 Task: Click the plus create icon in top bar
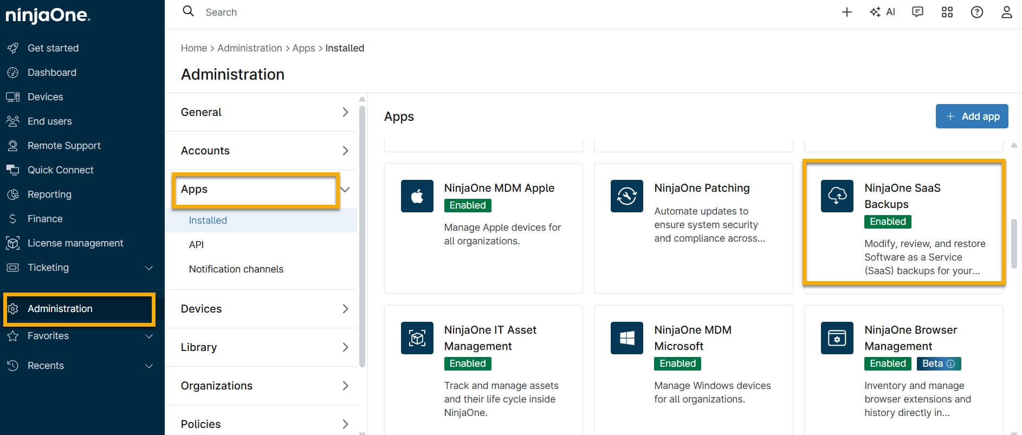[847, 12]
